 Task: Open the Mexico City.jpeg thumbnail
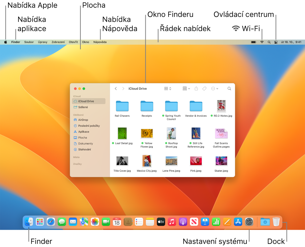147,161
